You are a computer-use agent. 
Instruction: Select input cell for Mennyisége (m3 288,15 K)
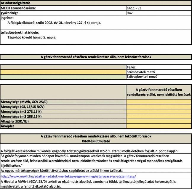159,116
